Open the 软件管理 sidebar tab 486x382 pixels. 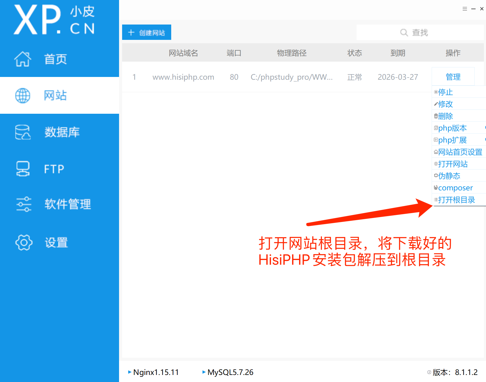click(x=60, y=204)
